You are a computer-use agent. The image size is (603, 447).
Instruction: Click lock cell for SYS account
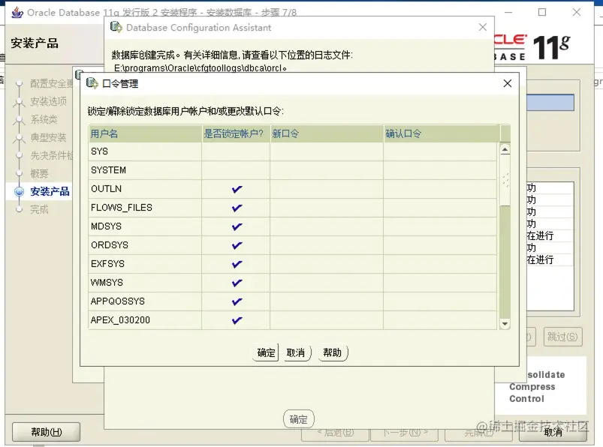pyautogui.click(x=236, y=151)
